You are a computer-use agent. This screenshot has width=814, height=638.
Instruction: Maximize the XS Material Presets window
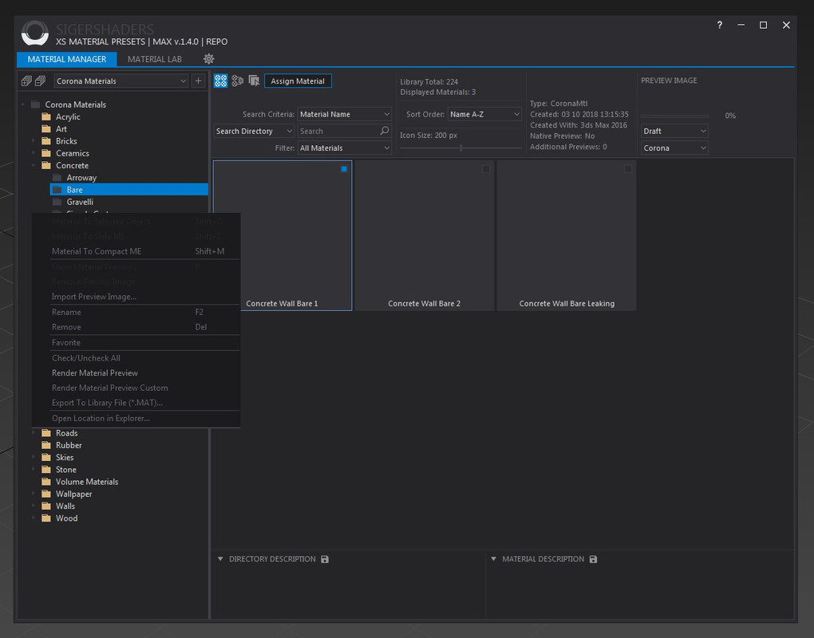tap(763, 25)
